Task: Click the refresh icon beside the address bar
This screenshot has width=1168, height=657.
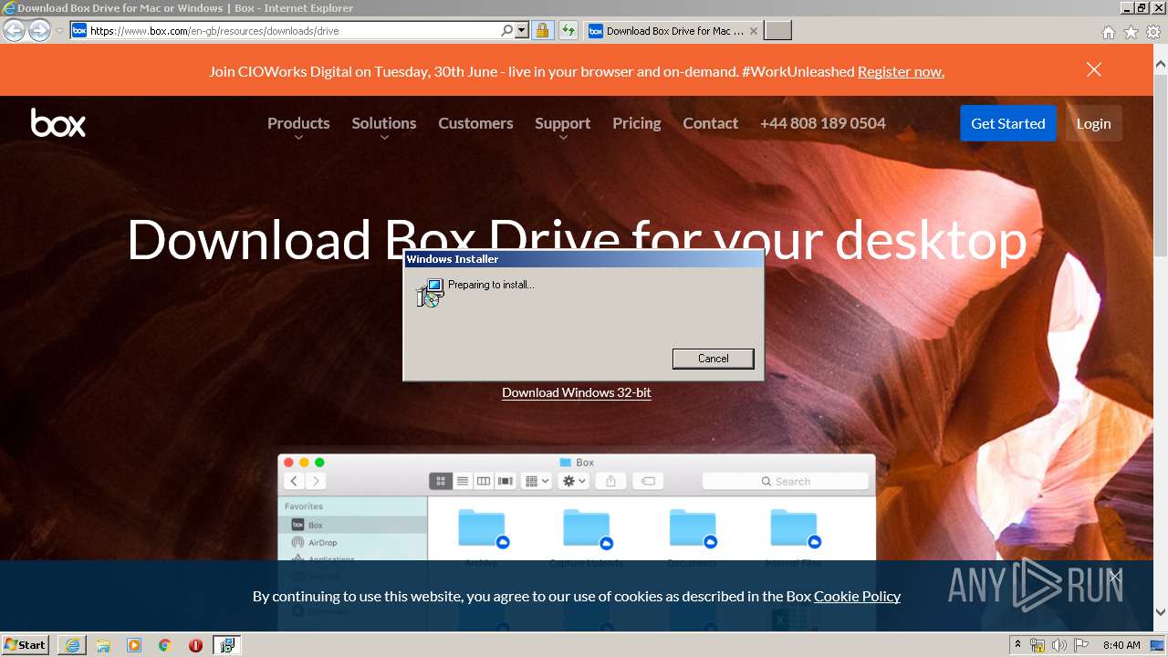Action: coord(568,31)
